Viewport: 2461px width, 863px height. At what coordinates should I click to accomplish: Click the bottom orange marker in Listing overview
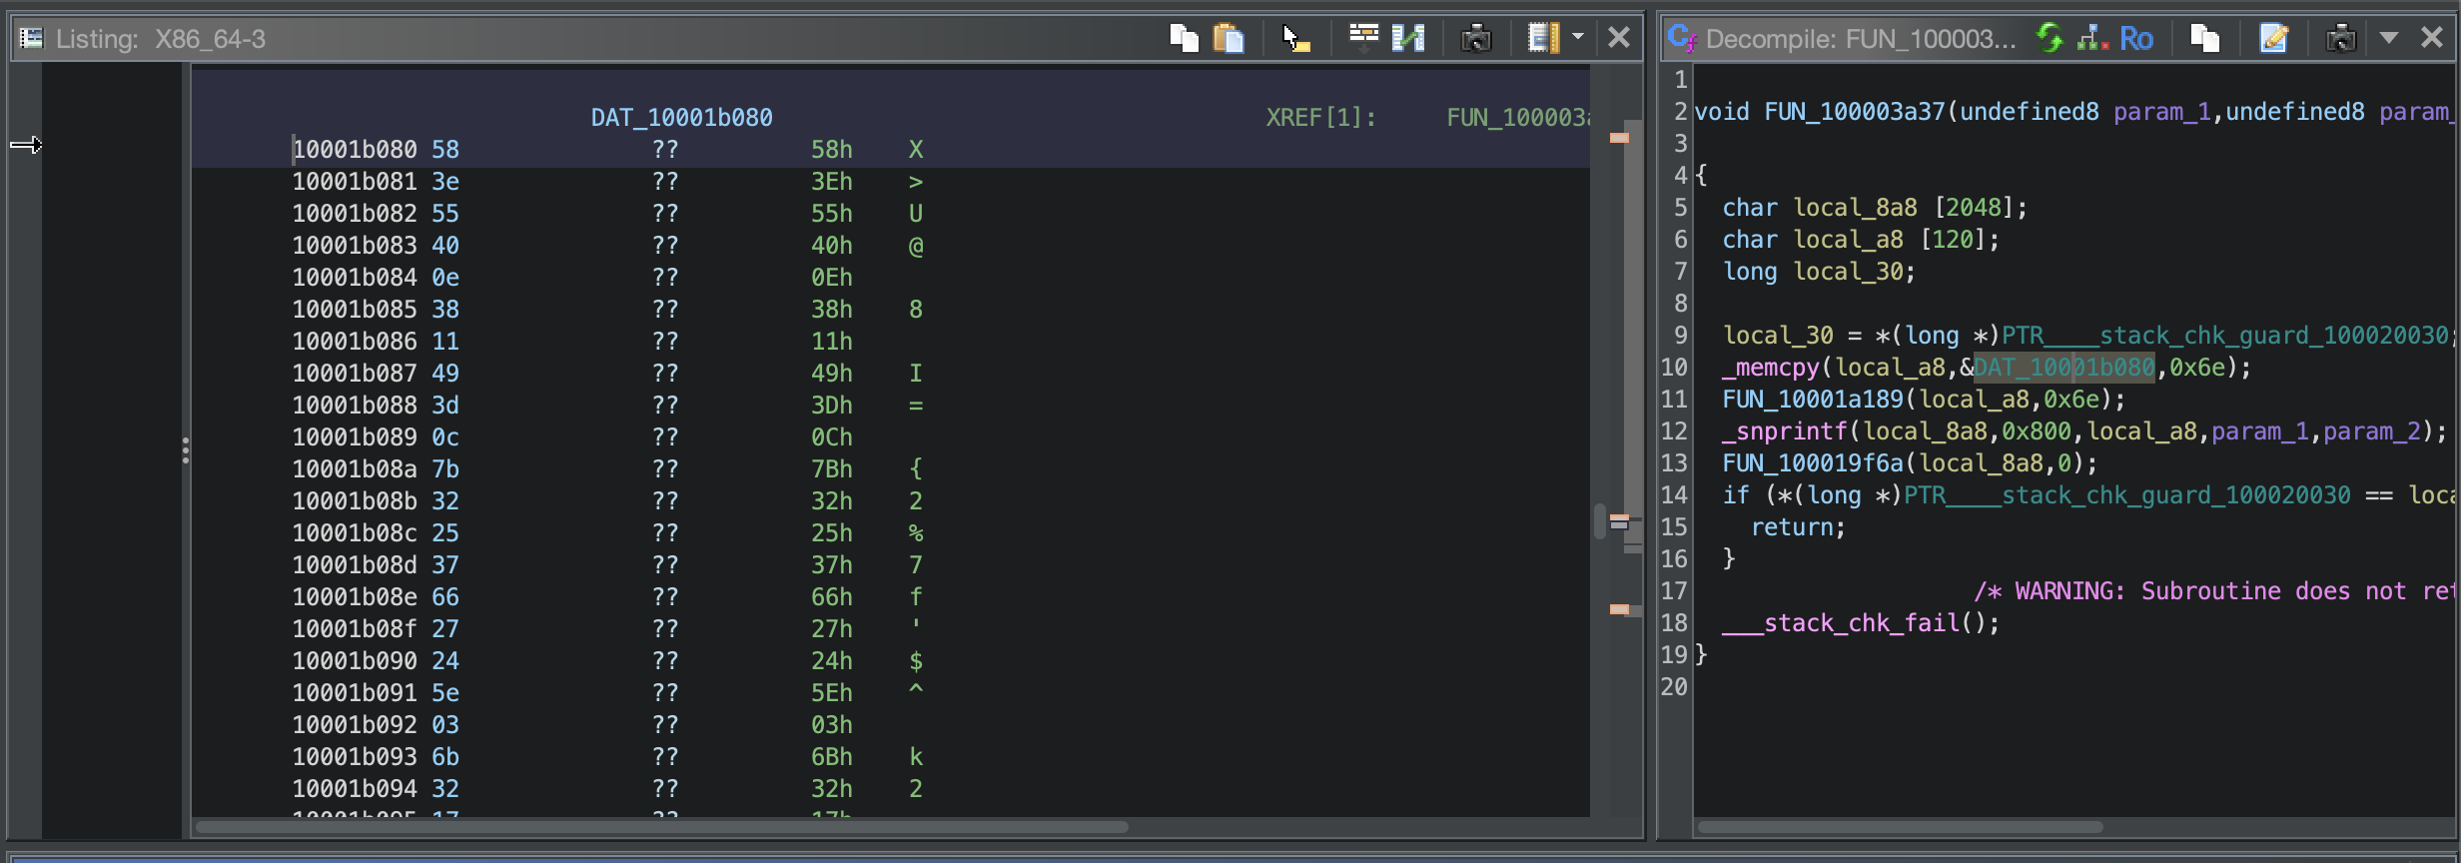coord(1620,609)
